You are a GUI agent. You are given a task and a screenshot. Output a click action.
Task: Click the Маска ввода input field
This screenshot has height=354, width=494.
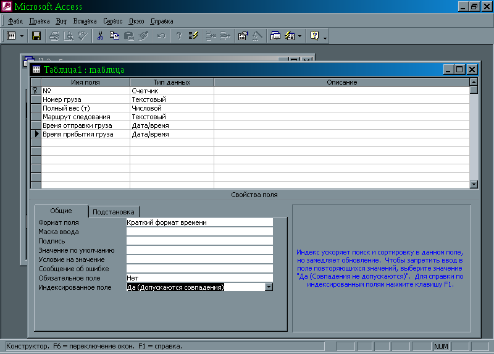click(x=199, y=232)
